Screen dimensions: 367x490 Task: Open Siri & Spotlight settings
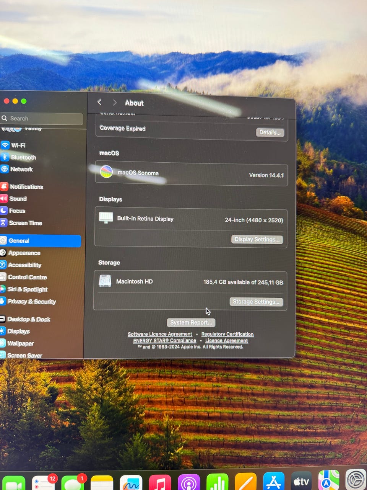tap(24, 289)
